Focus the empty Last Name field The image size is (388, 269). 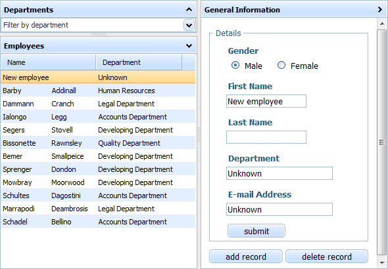266,137
